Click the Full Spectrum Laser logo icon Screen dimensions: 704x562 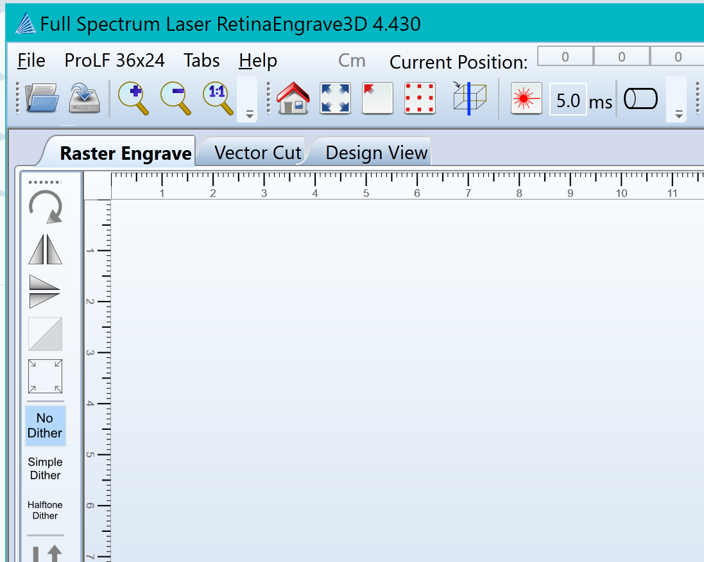(26, 23)
